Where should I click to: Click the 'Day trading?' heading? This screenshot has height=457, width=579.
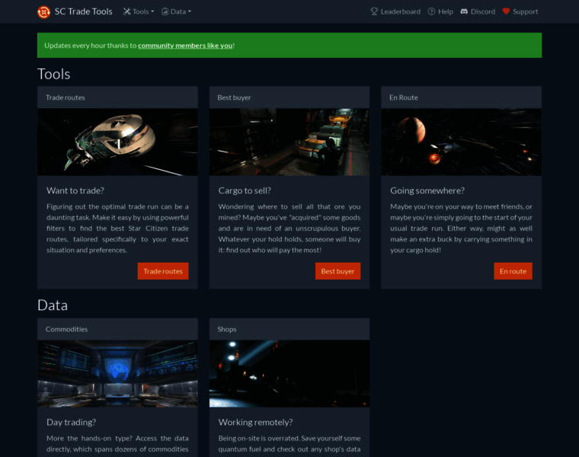pos(72,422)
